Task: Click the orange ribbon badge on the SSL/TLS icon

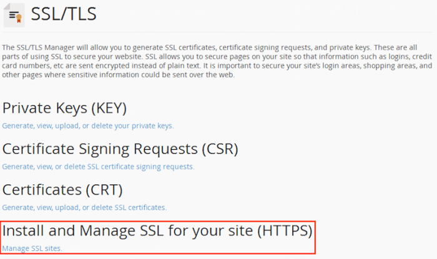Action: (x=17, y=19)
